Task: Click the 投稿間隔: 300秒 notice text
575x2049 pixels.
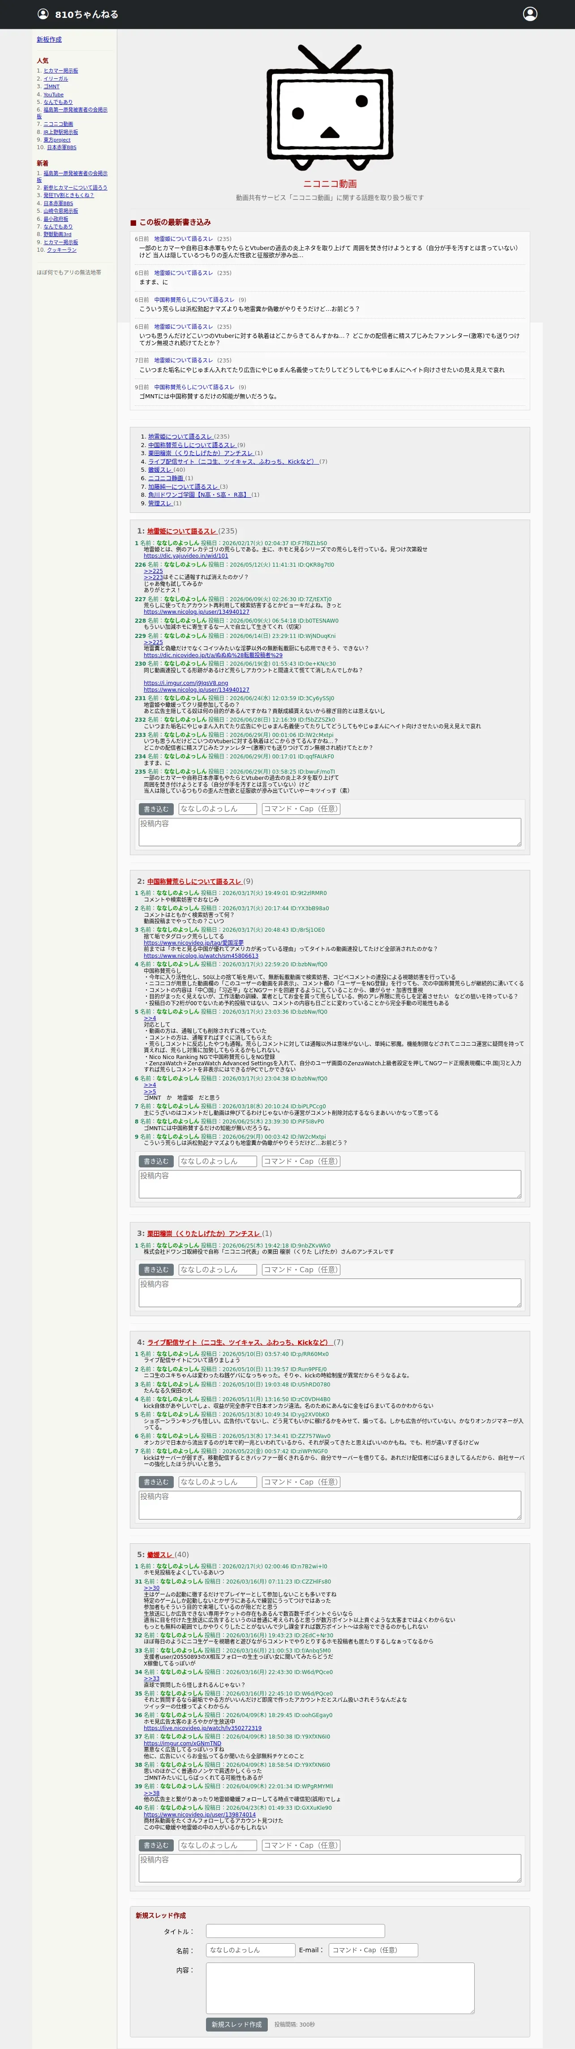Action: click(x=294, y=2024)
